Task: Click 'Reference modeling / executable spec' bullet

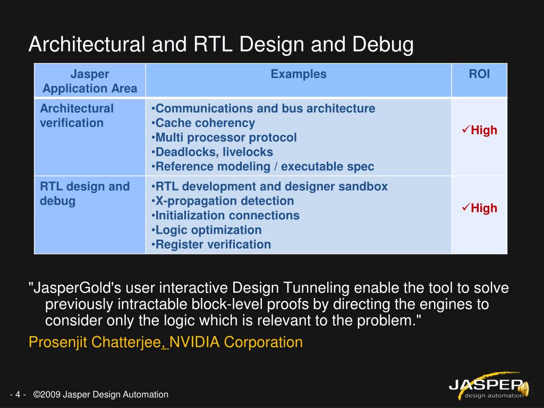Action: coord(263,166)
